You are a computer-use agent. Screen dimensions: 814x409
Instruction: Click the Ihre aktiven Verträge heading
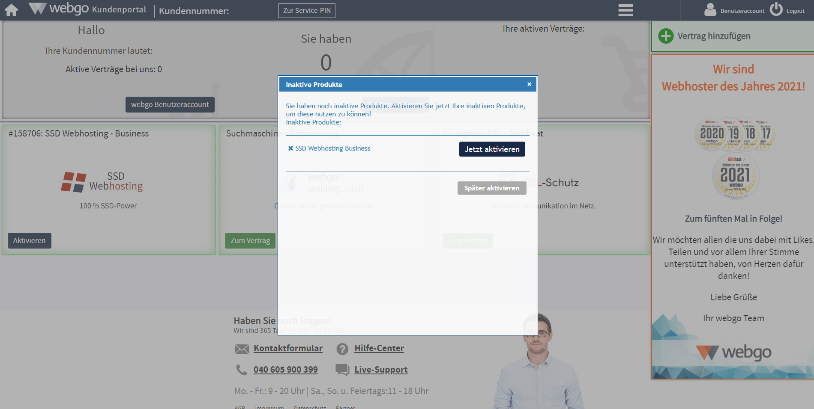[544, 29]
